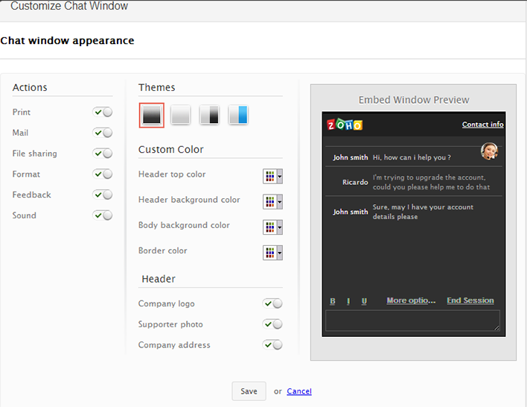Image resolution: width=527 pixels, height=407 pixels.
Task: Disable the File sharing switch
Action: [x=103, y=154]
